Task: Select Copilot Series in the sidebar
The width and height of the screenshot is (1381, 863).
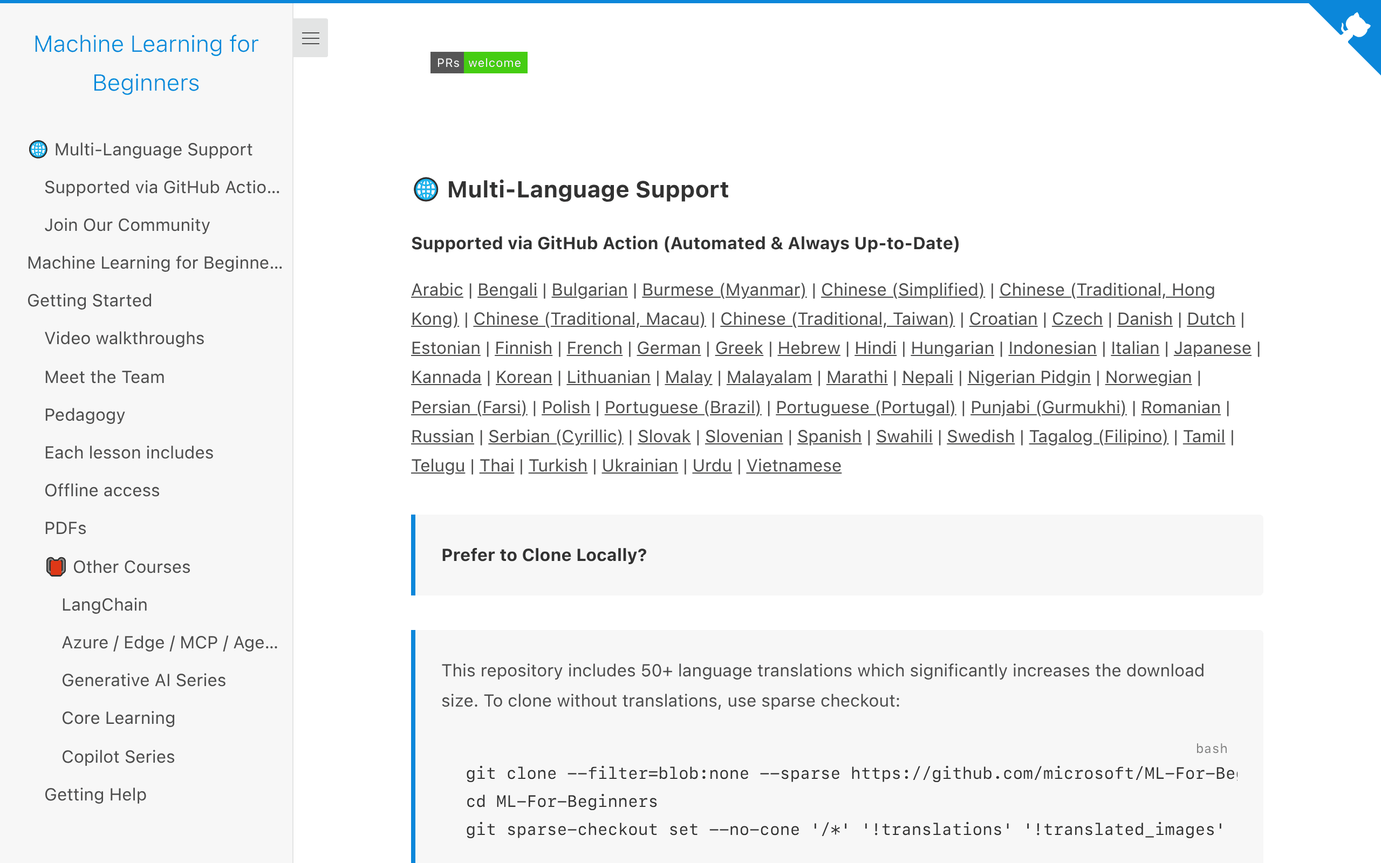Action: click(118, 756)
